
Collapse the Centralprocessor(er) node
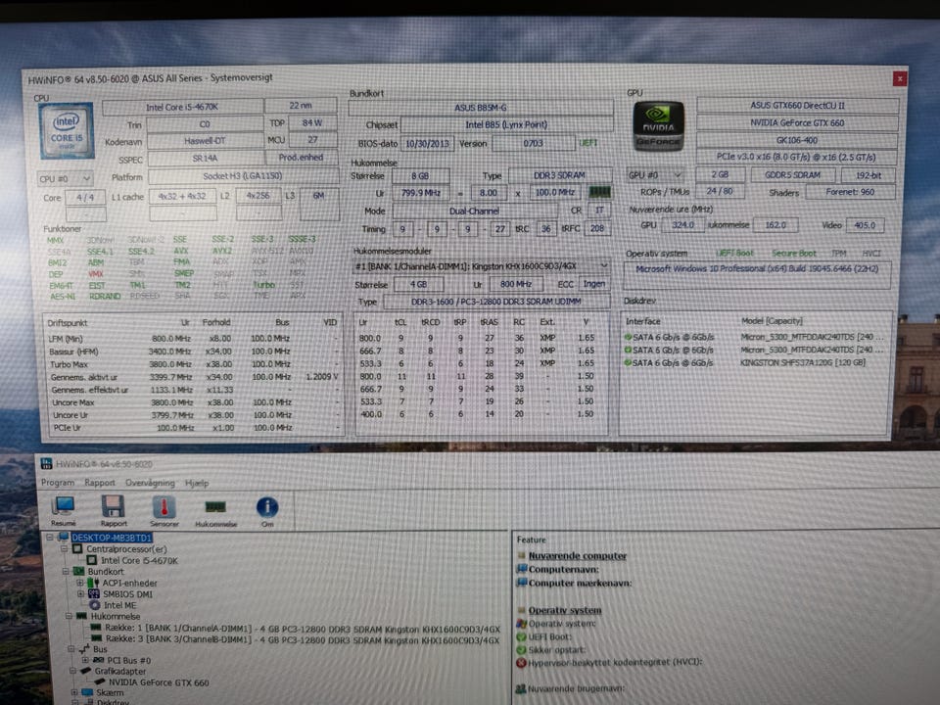pos(65,548)
